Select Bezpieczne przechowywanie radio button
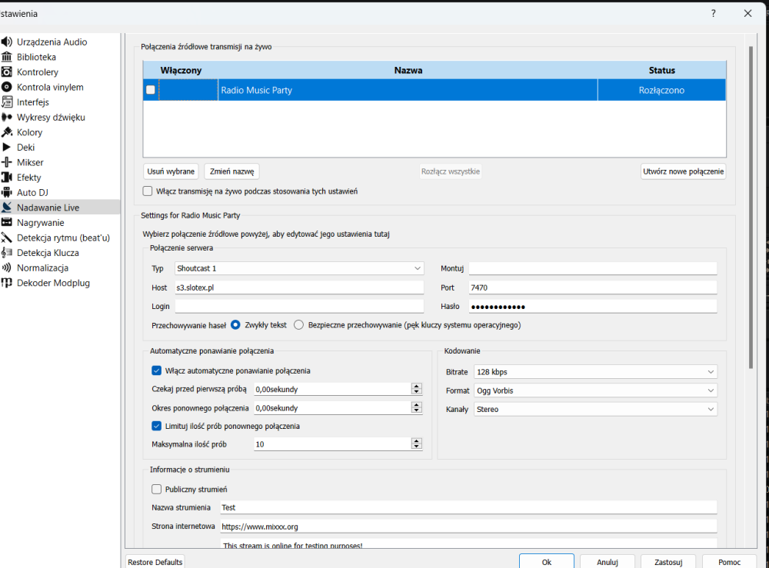 pyautogui.click(x=298, y=325)
